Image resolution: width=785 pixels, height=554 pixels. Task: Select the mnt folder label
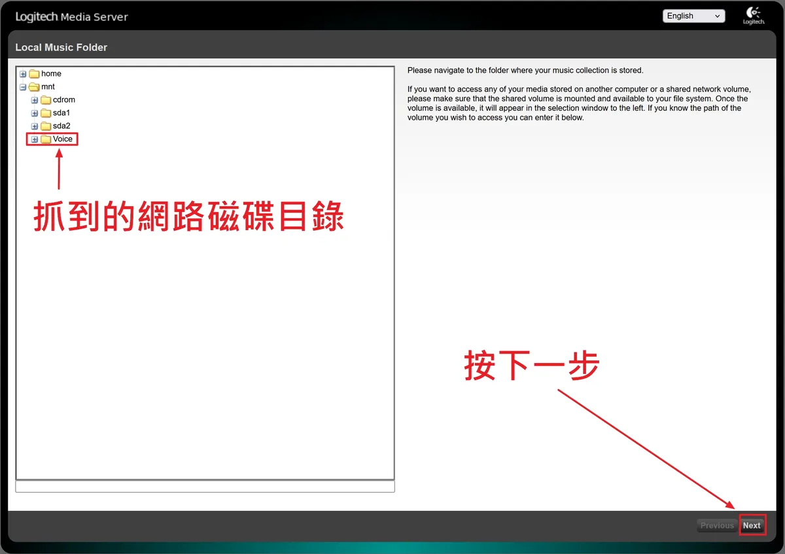(48, 87)
